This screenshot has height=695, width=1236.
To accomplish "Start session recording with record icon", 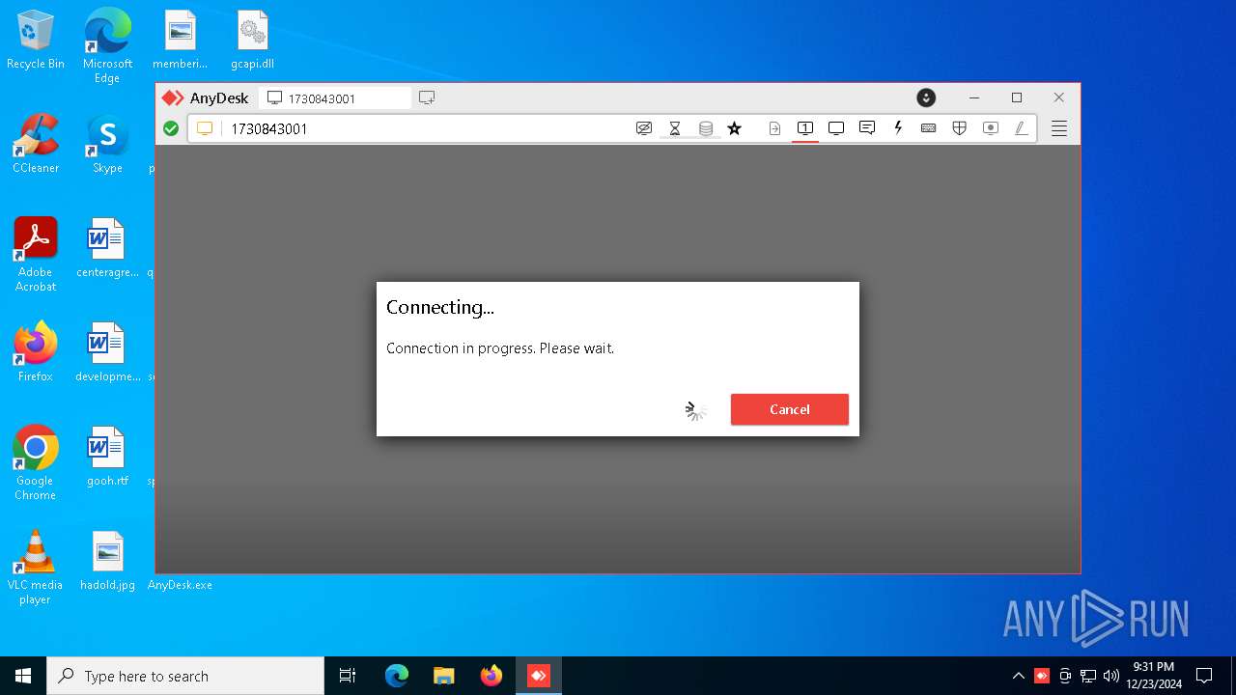I will [990, 128].
